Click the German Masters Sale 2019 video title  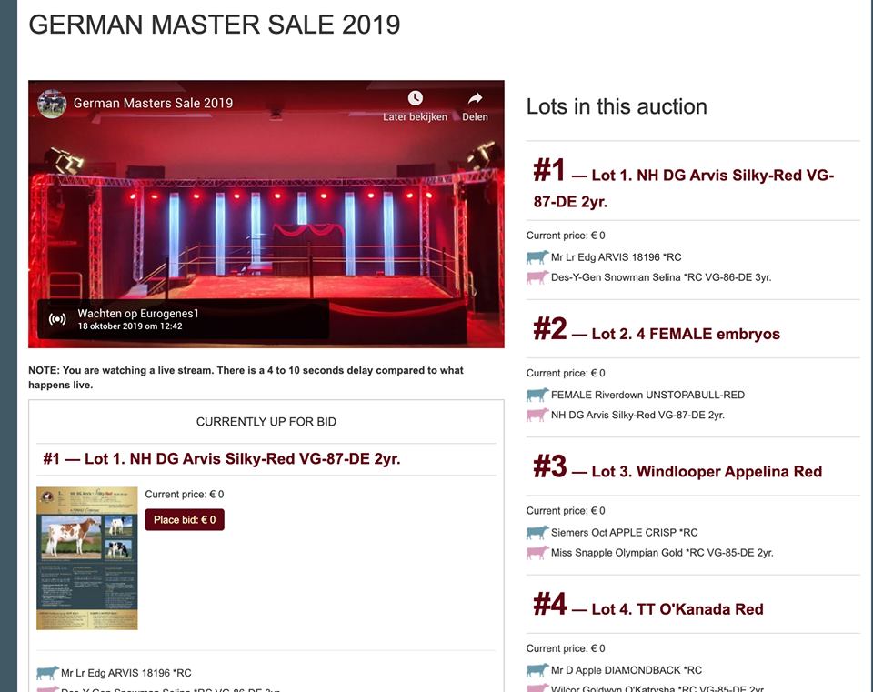pyautogui.click(x=153, y=103)
